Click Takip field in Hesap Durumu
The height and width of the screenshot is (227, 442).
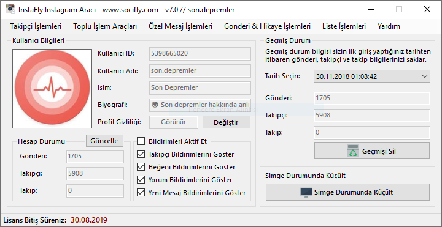[x=95, y=191]
